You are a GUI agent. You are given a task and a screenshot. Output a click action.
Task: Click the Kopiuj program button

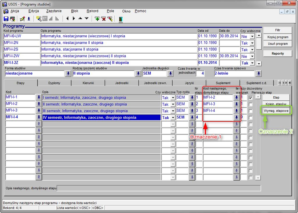tap(278, 37)
